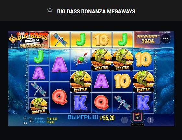Click the Big Bass Bonanza Megaways logo
The height and width of the screenshot is (140, 182).
[32, 40]
